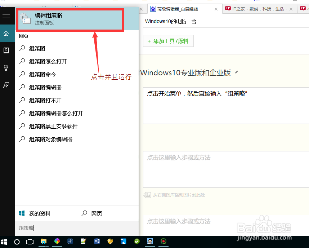Run 编辑组策略 from top search result
Image resolution: width=309 pixels, height=248 pixels.
(70, 19)
